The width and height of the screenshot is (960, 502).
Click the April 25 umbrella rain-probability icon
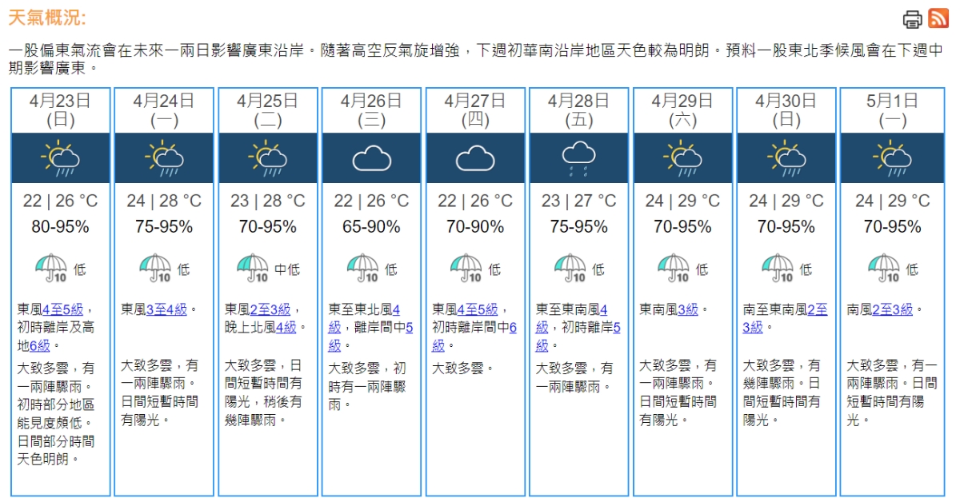[253, 269]
